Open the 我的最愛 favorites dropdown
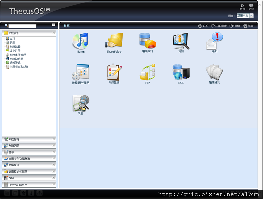This screenshot has width=263, height=199. pyautogui.click(x=219, y=26)
